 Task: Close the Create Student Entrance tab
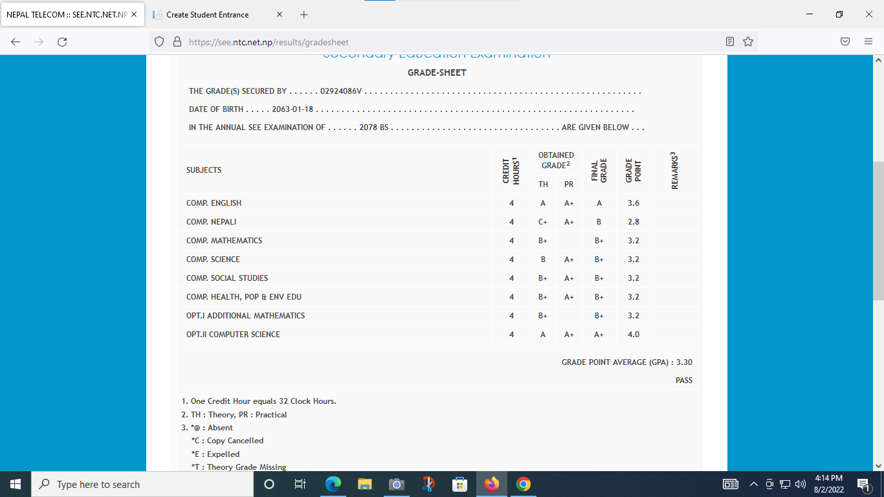pyautogui.click(x=280, y=14)
